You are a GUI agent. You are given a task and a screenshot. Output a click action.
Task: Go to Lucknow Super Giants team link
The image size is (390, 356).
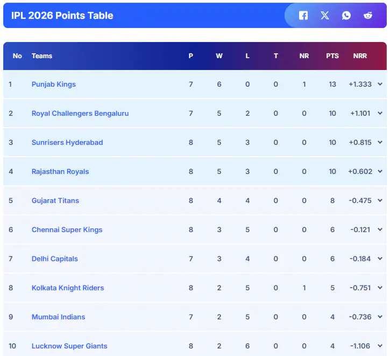click(x=69, y=346)
